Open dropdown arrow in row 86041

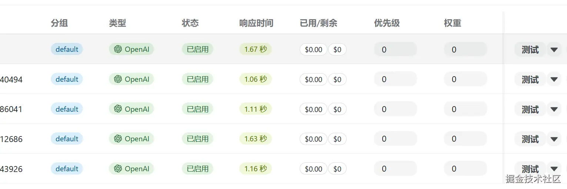[554, 109]
